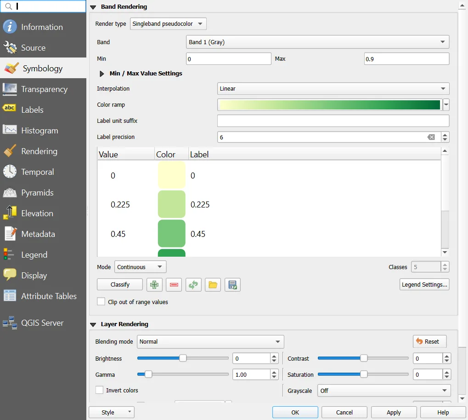Click the abc Labels icon
The image size is (468, 420).
pyautogui.click(x=9, y=108)
